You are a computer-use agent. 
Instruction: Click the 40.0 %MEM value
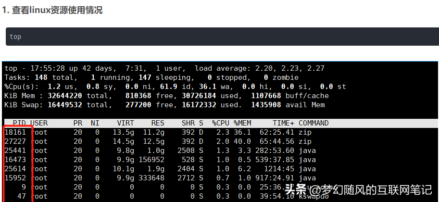(x=242, y=141)
